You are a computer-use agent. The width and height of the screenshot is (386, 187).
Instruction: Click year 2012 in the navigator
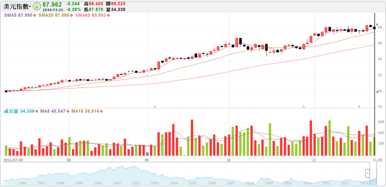point(326,183)
